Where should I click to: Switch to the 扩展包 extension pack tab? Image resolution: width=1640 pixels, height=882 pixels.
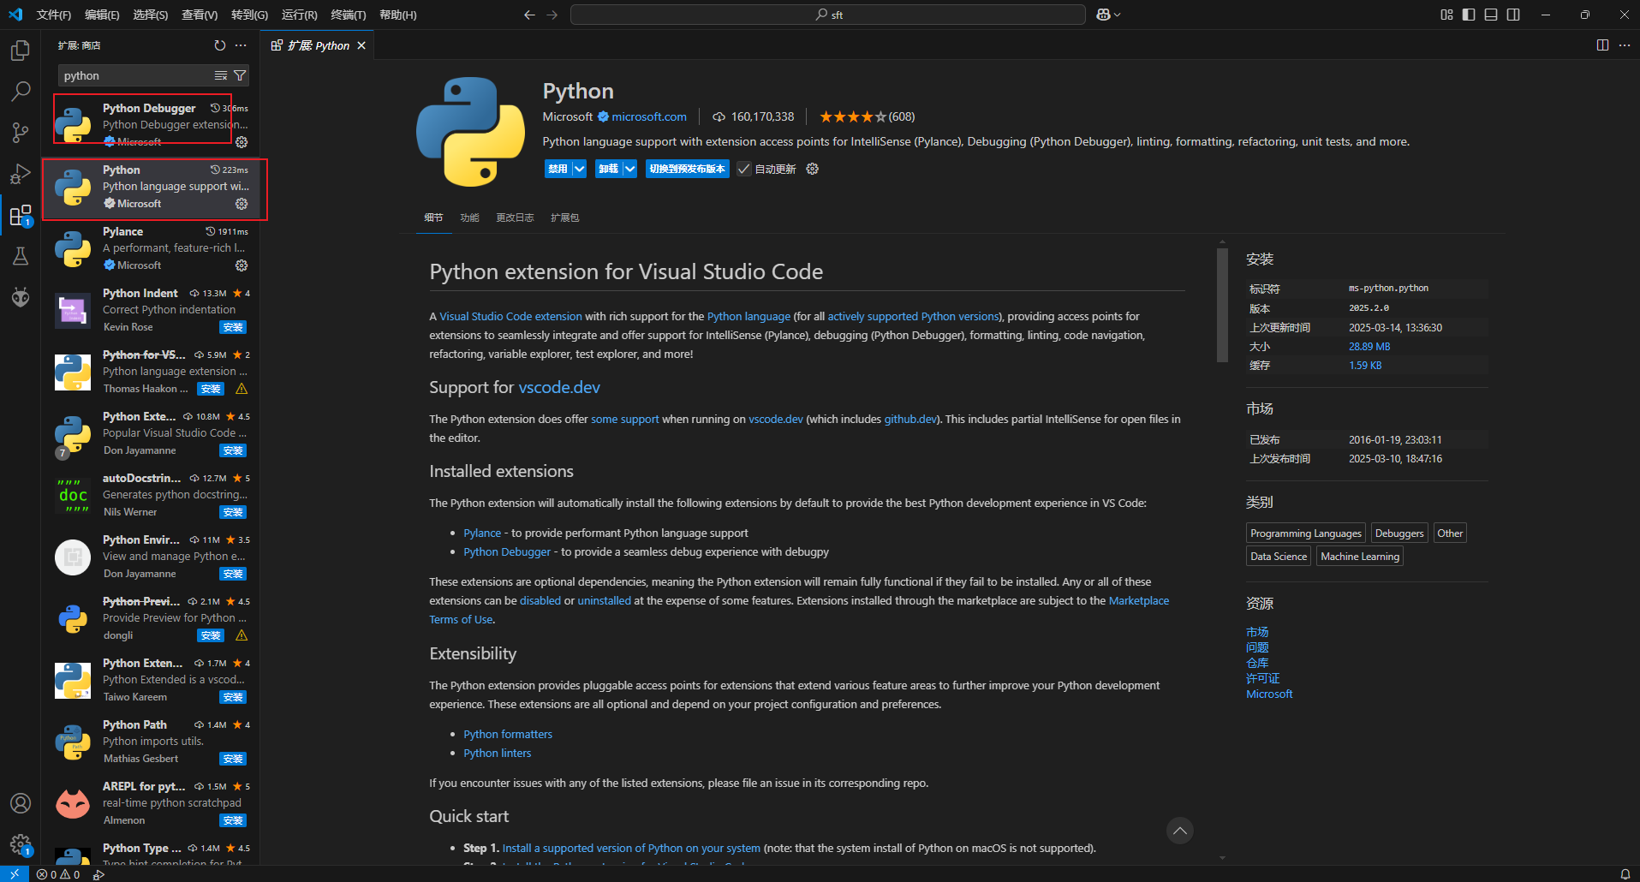pyautogui.click(x=564, y=218)
